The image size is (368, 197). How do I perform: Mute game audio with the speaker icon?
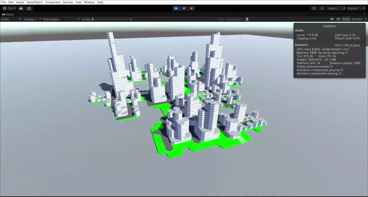(332, 19)
